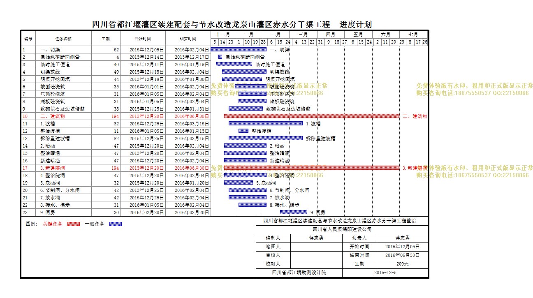The image size is (533, 298).
Task: Select 明渠放线 in the task name column
Action: point(50,72)
